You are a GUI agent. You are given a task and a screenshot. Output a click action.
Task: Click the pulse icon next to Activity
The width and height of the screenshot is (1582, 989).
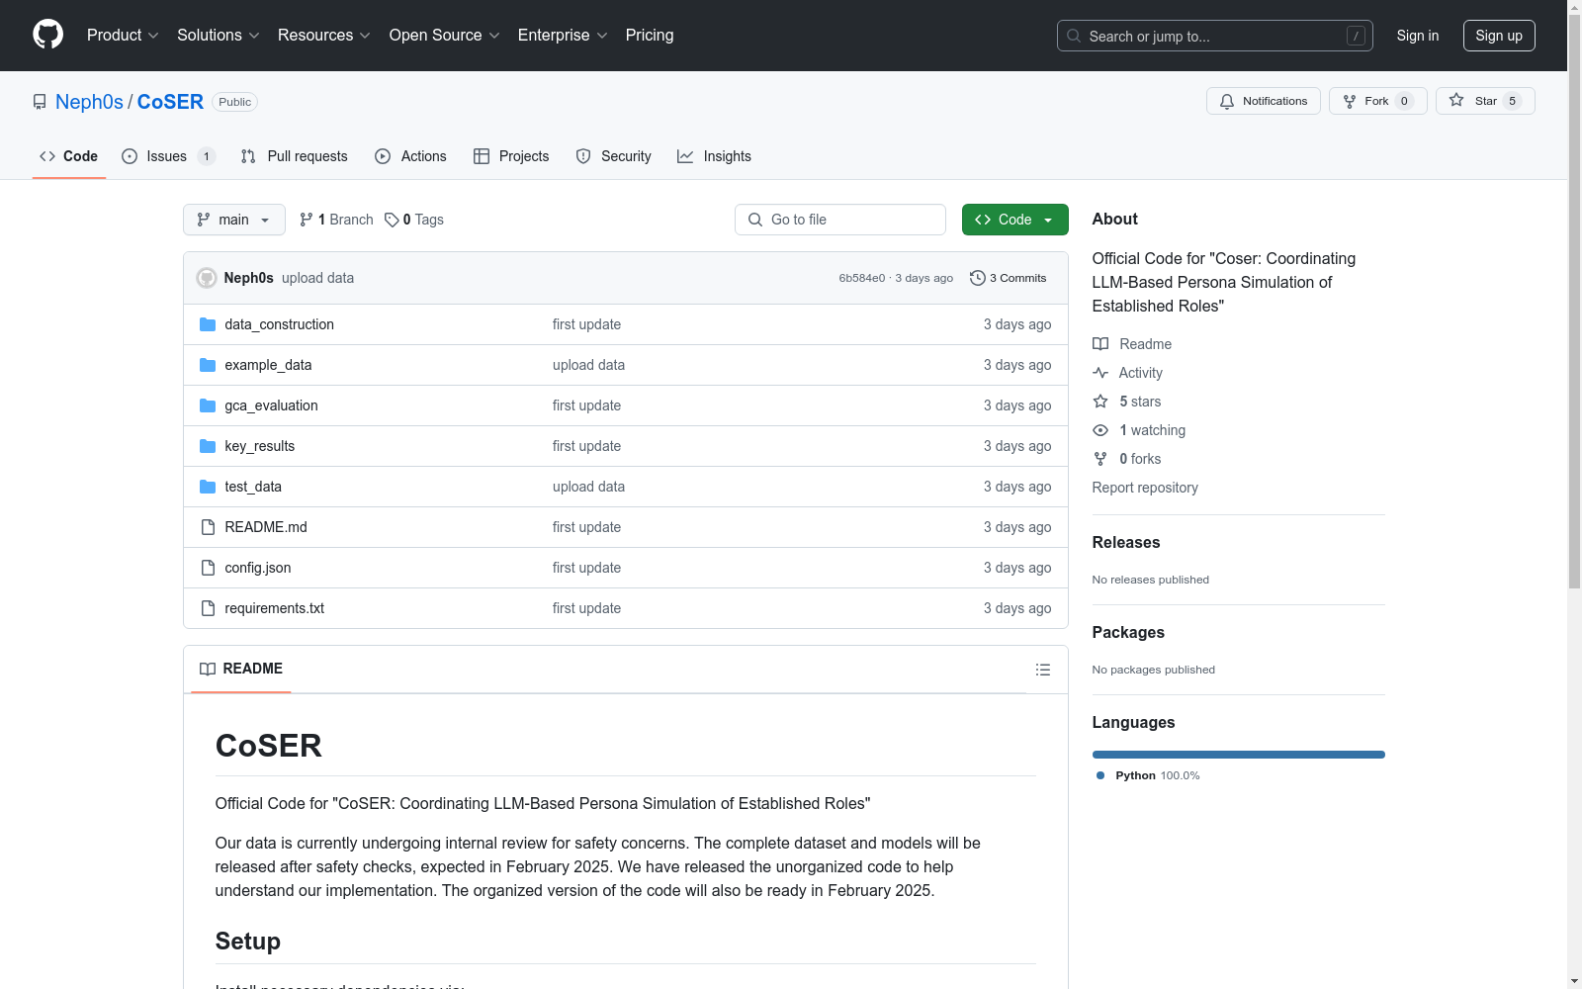pos(1100,373)
